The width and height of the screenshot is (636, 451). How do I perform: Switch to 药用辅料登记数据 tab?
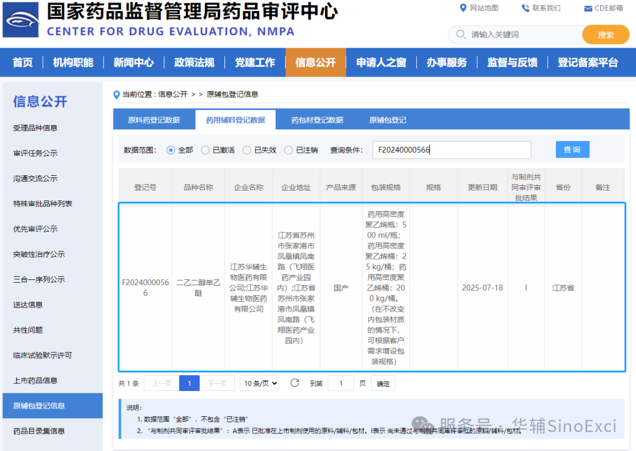[235, 120]
